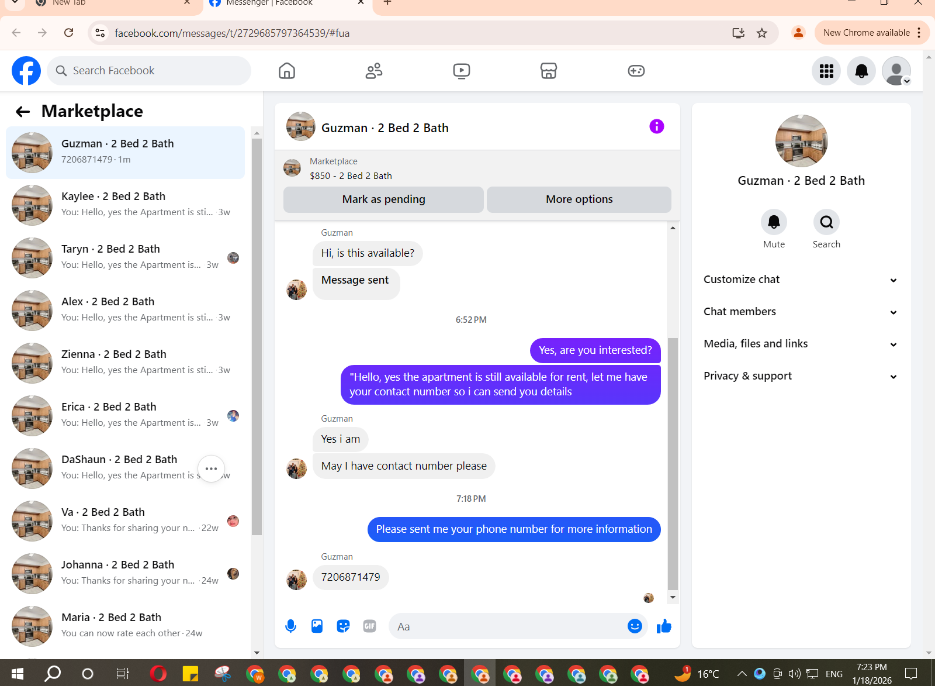The image size is (935, 686).
Task: Open the Facebook home feed icon
Action: [286, 71]
